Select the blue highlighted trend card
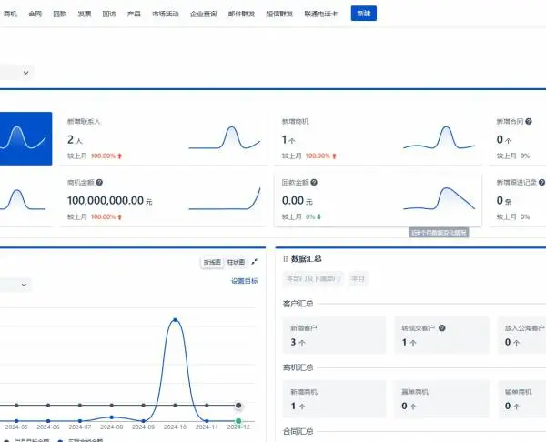 tap(25, 138)
